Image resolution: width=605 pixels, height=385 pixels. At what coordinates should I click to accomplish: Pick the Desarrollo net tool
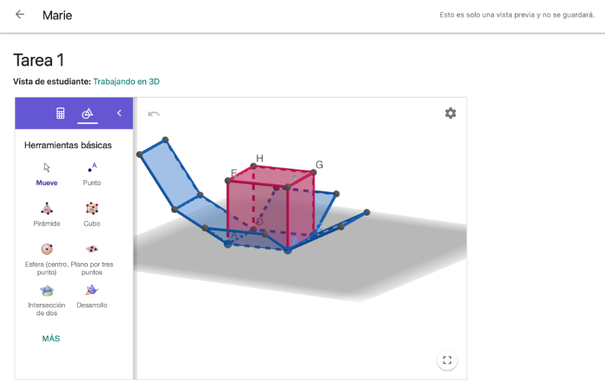tap(92, 297)
